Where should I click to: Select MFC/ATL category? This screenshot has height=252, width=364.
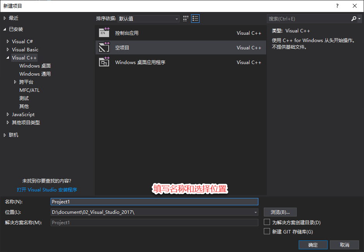click(29, 90)
